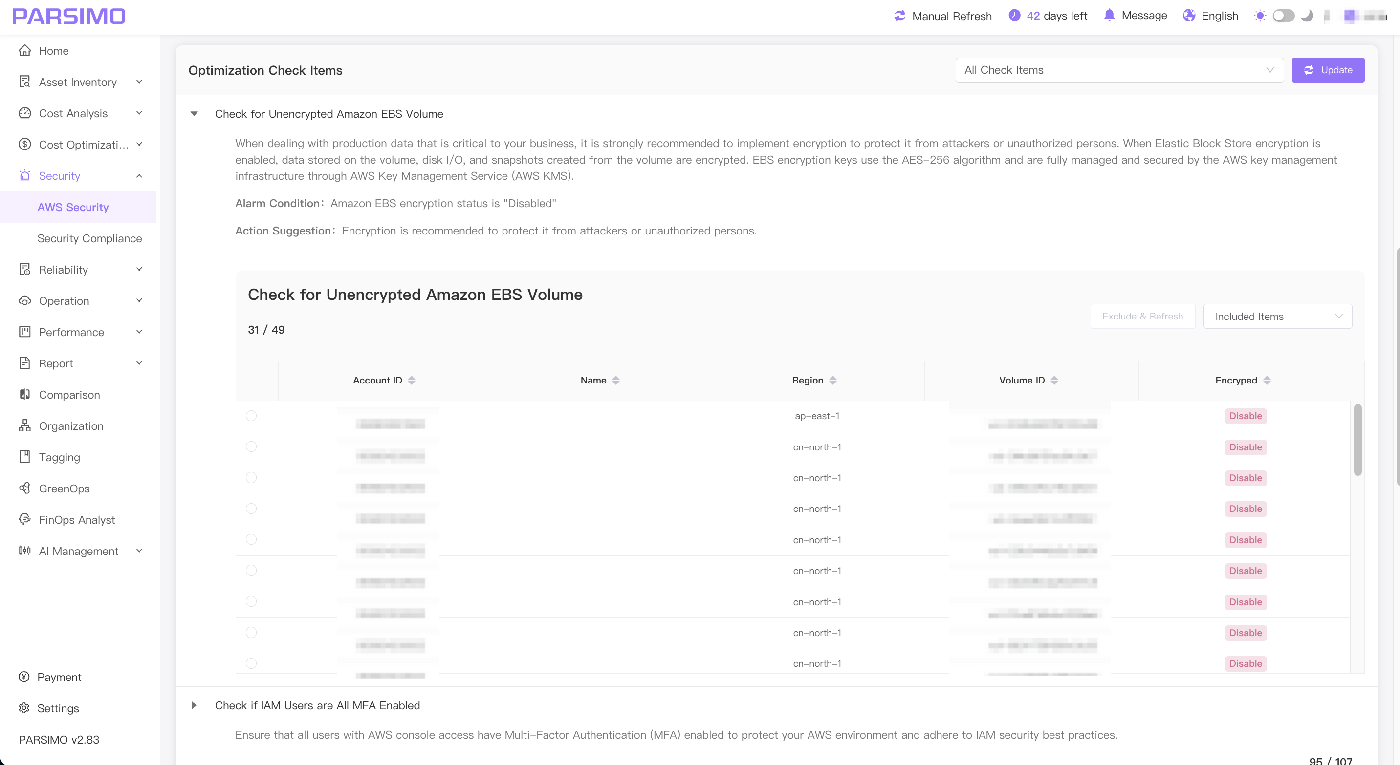Click the Tagging sidebar icon
Viewport: 1400px width, 765px height.
pos(24,457)
